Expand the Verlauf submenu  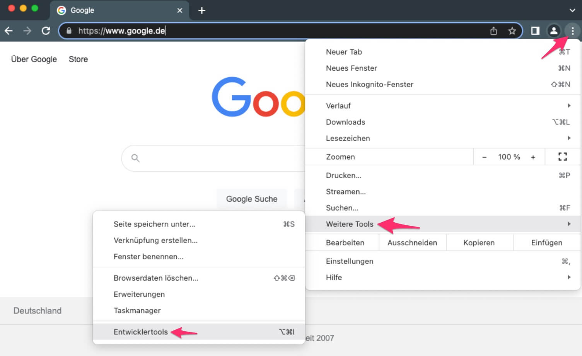(x=338, y=106)
